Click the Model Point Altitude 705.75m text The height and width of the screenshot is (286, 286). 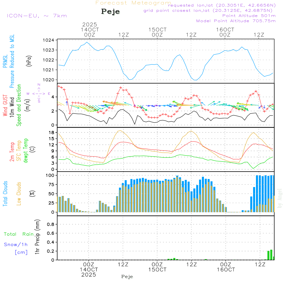(x=236, y=21)
